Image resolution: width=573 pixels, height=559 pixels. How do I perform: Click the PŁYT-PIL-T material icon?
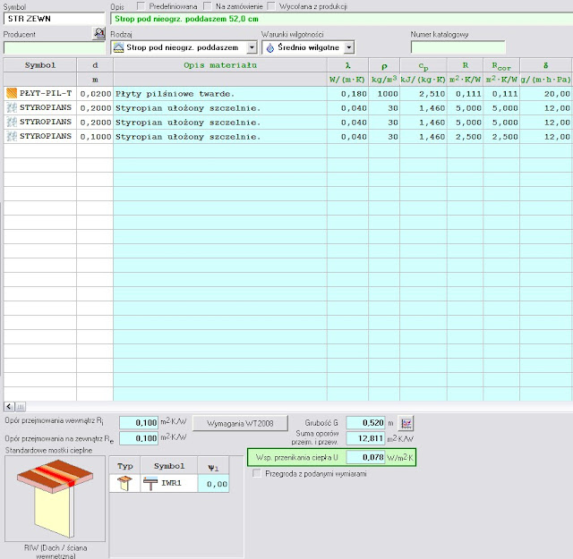tap(12, 93)
